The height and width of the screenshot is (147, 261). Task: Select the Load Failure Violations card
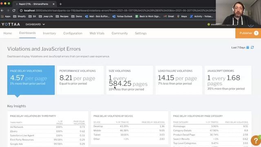click(x=179, y=80)
